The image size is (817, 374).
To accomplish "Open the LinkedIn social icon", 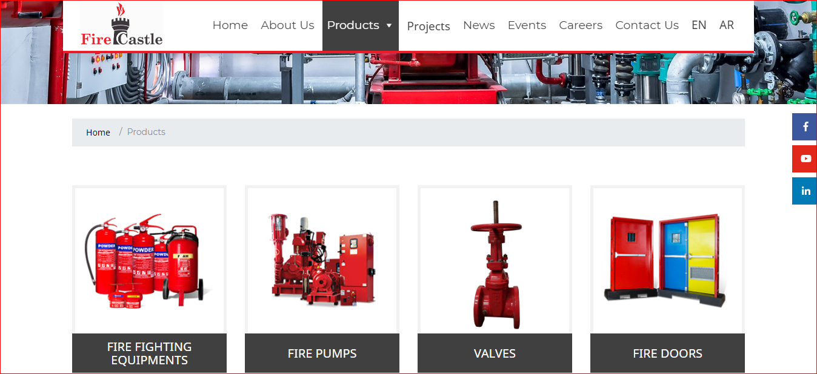I will point(805,191).
